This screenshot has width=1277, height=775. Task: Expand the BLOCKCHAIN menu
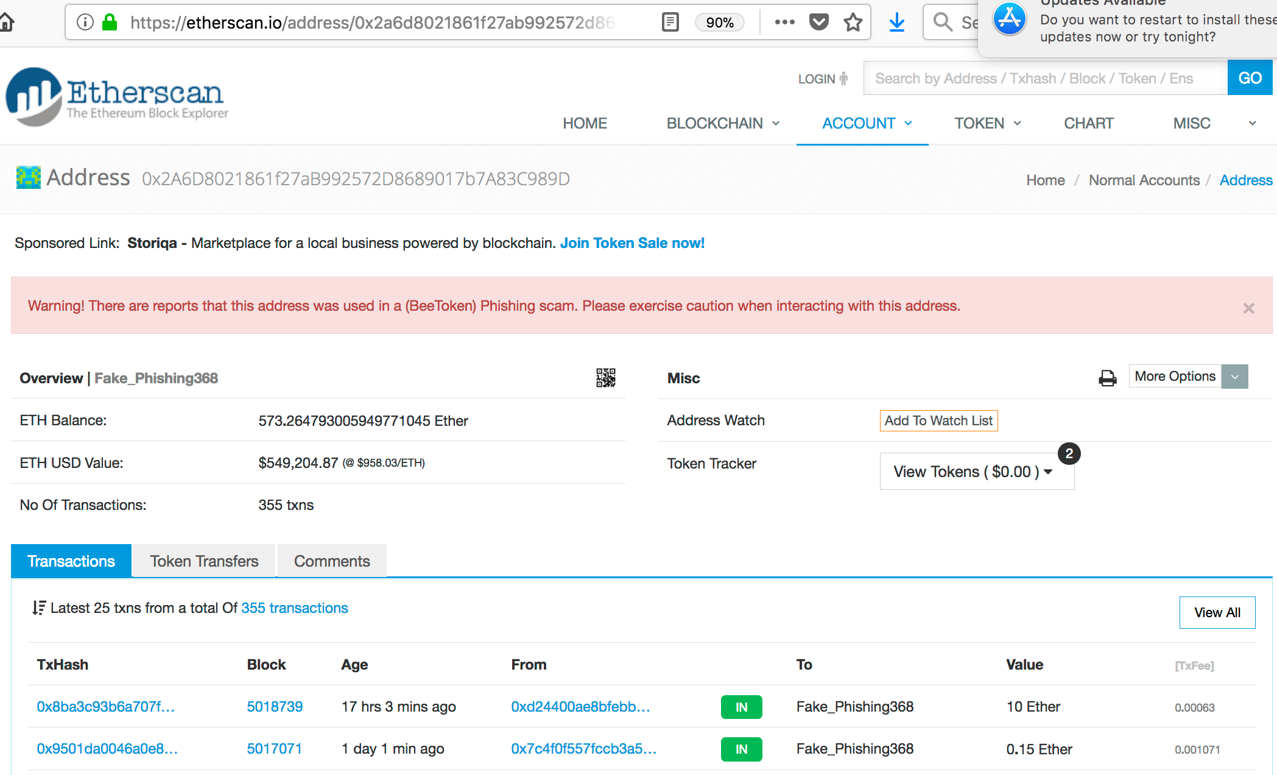pyautogui.click(x=722, y=123)
